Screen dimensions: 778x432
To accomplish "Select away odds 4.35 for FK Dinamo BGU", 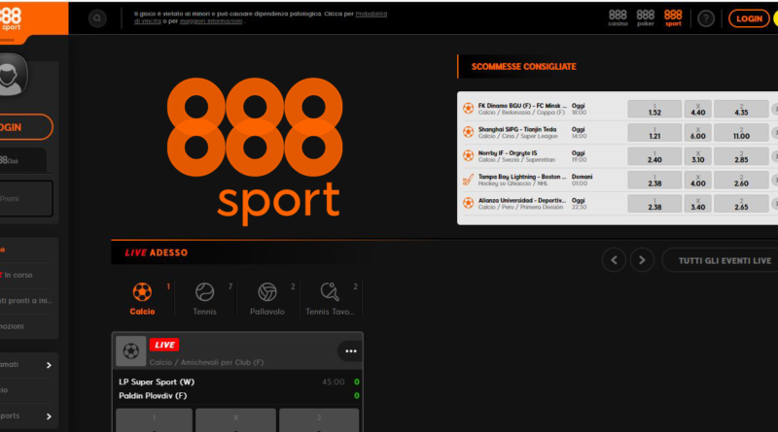I will 741,109.
